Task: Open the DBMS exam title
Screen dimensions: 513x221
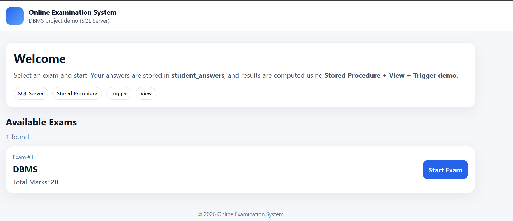Action: pyautogui.click(x=25, y=169)
